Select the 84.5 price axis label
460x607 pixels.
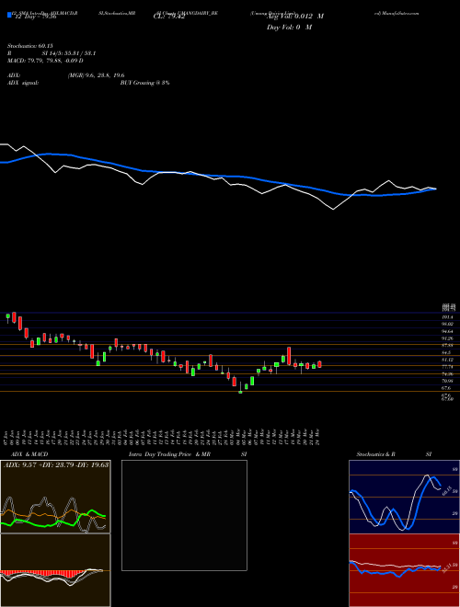coord(447,352)
